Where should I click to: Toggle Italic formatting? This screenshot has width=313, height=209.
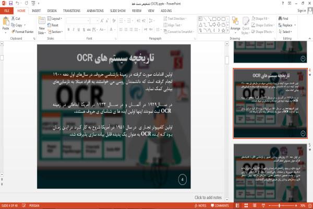click(74, 30)
